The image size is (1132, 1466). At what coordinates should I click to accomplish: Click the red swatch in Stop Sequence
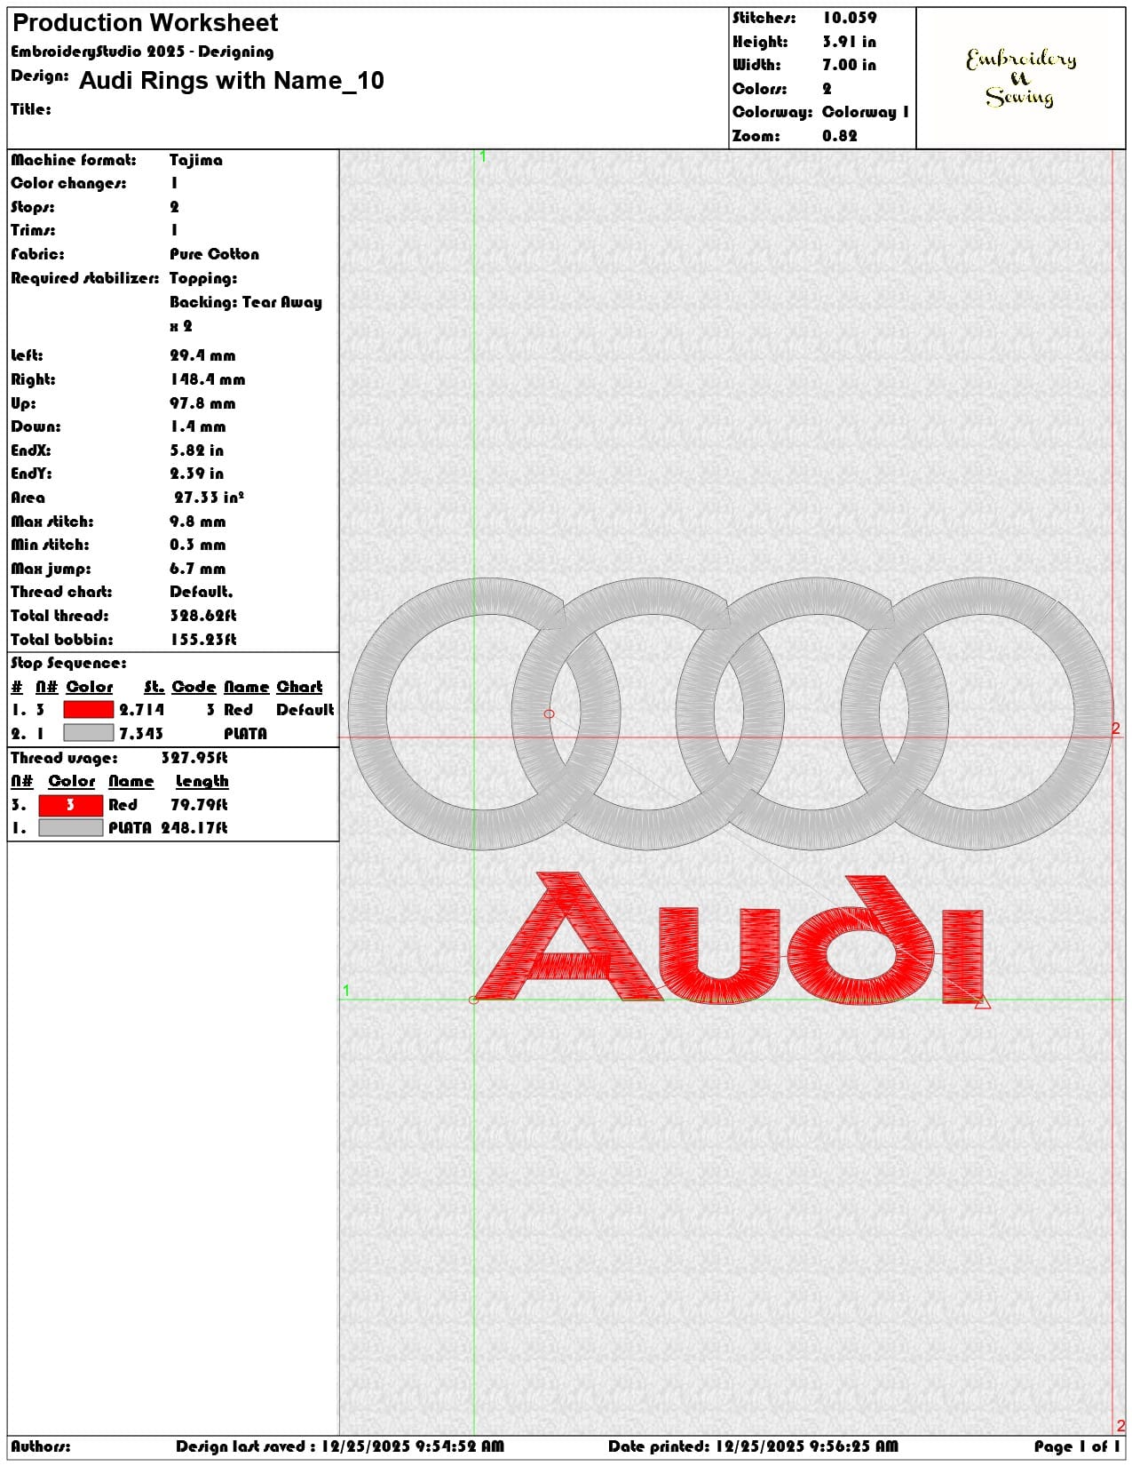89,709
